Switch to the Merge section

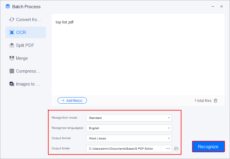[25, 58]
